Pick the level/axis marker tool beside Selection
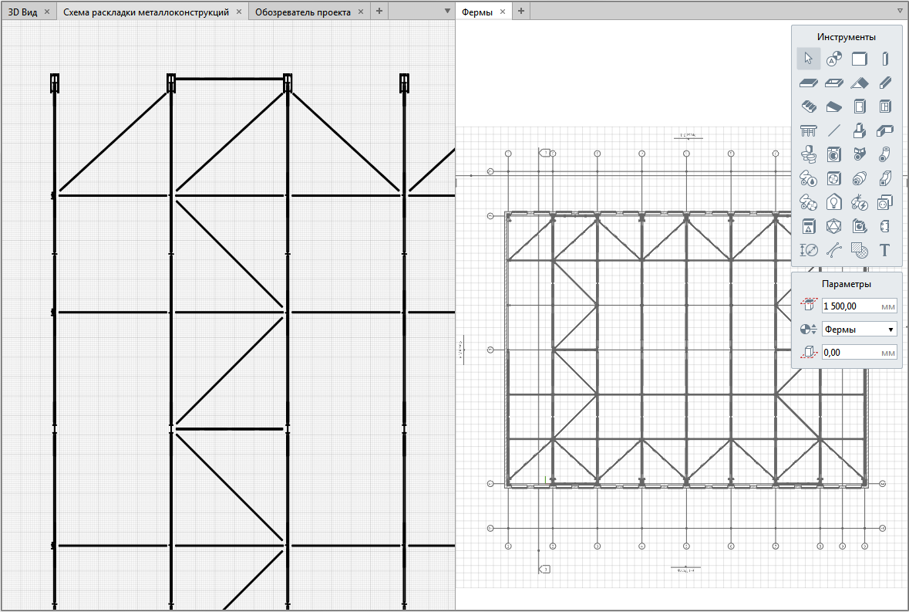 (x=833, y=59)
